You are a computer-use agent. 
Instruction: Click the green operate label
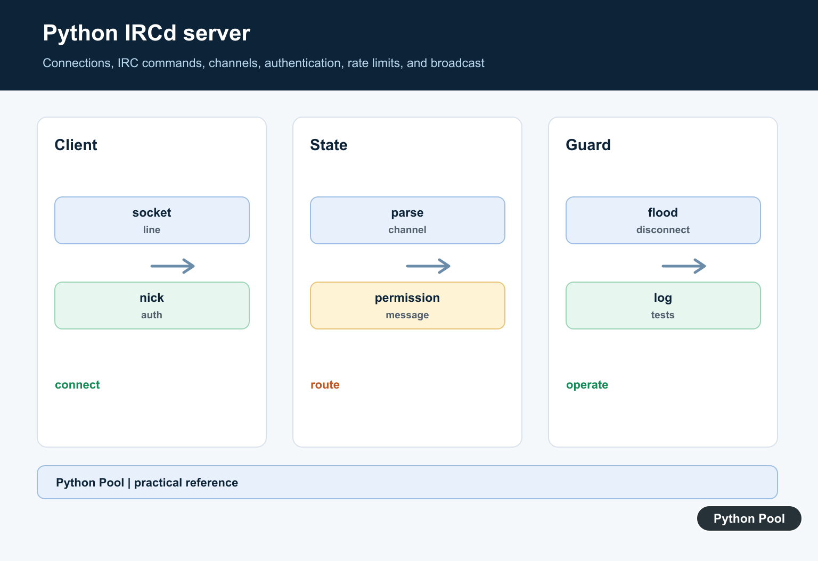(x=587, y=385)
